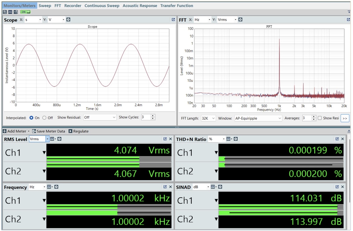Increase the Averages stepper value
Image resolution: width=353 pixels, height=231 pixels.
click(314, 117)
